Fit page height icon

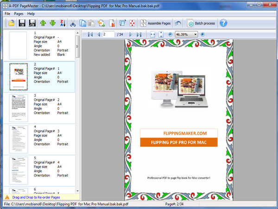(161, 34)
